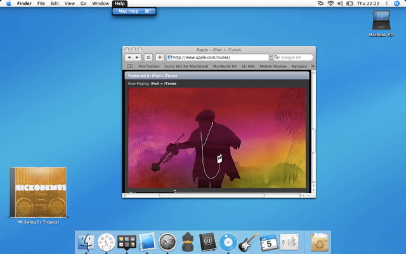Expand the bookmarks bar overflow chevron
This screenshot has width=406, height=254.
click(312, 66)
